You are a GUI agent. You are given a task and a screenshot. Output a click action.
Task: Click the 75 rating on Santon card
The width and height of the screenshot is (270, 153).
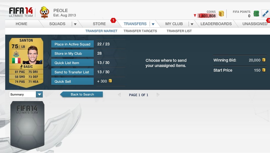[15, 46]
